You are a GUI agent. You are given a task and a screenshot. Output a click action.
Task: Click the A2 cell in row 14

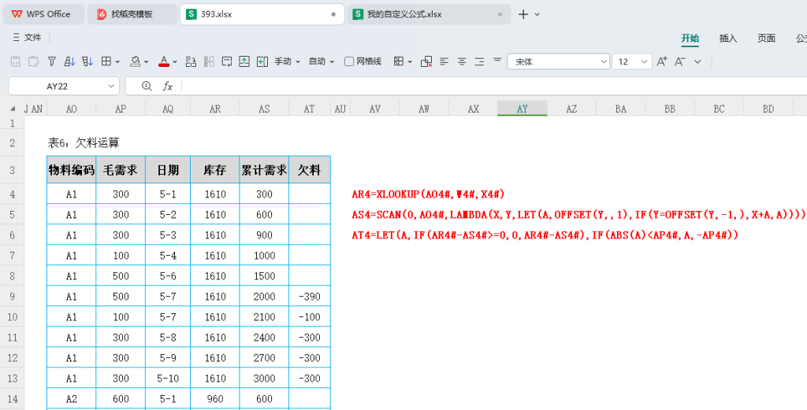click(x=72, y=399)
